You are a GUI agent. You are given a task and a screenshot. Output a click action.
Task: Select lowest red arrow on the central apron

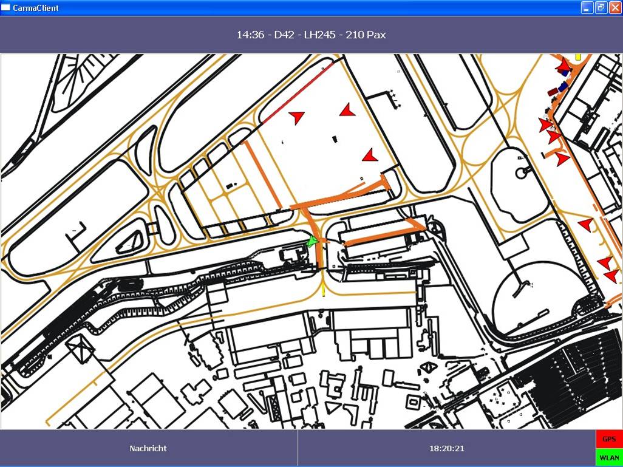point(370,155)
